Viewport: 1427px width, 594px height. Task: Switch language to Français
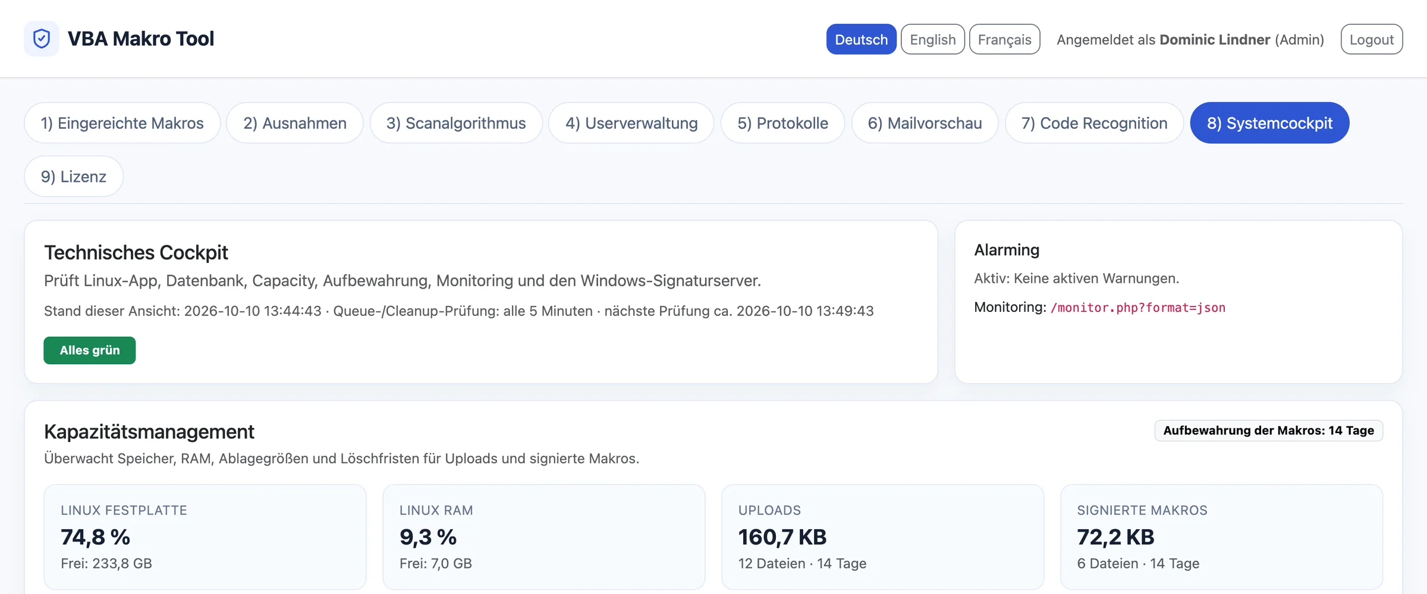point(1004,39)
